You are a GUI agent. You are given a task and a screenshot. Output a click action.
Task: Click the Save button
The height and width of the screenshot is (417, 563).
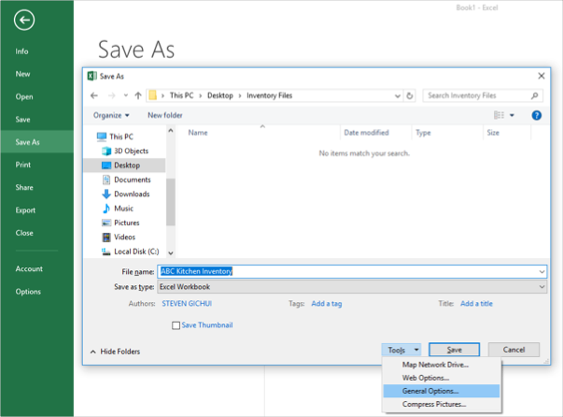(x=454, y=350)
